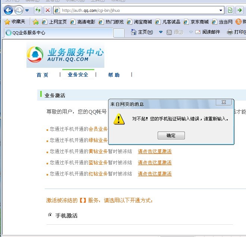
Task: Click 请点击这里激活 for 红钻业务
Action: [x=155, y=174]
